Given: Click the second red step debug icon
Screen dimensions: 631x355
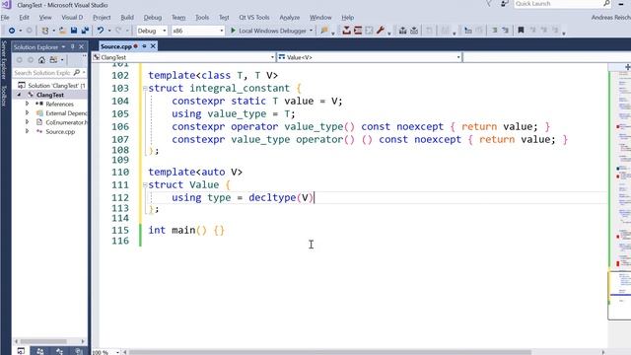Looking at the screenshot, I should [x=358, y=31].
